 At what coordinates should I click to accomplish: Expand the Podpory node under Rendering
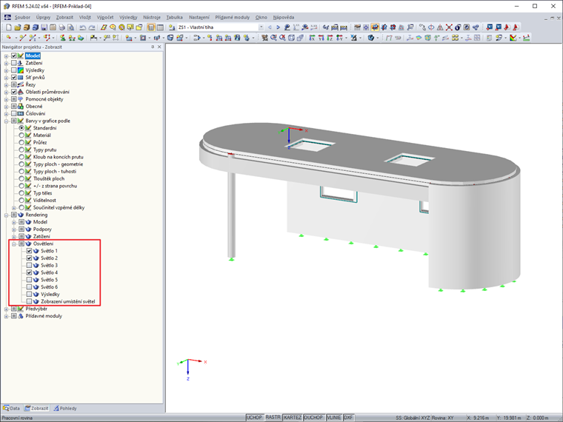[x=14, y=230]
